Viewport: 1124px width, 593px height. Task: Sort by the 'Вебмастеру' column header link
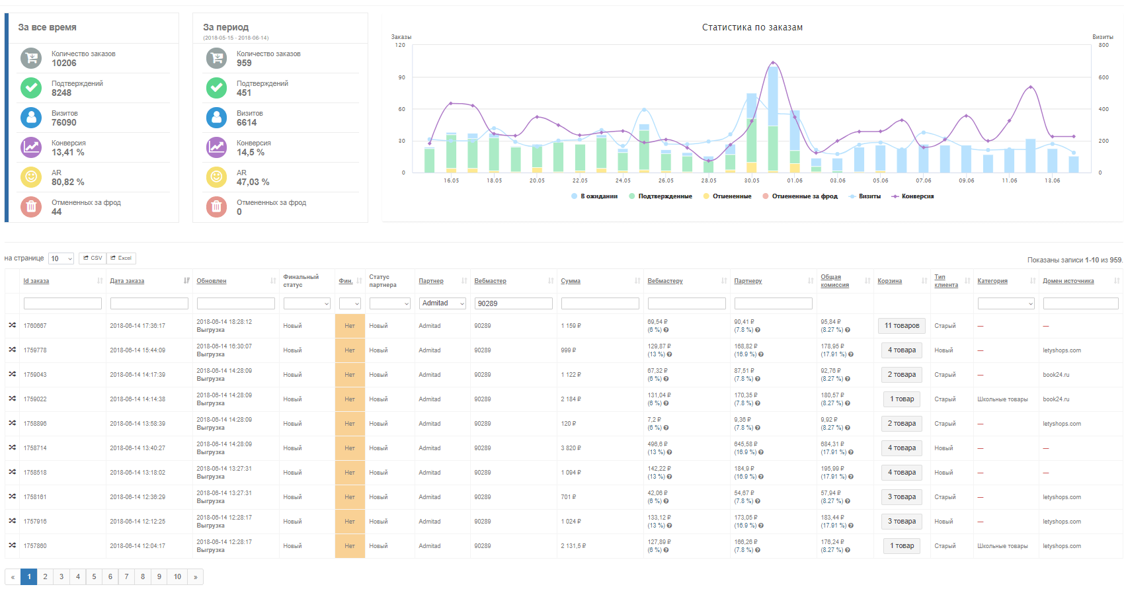(665, 281)
